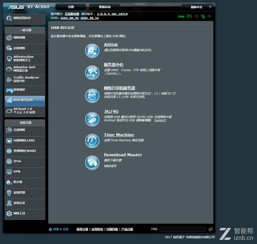The image size is (257, 244).
Task: Click the 3G/4G USB modem icon
Action: pyautogui.click(x=92, y=119)
